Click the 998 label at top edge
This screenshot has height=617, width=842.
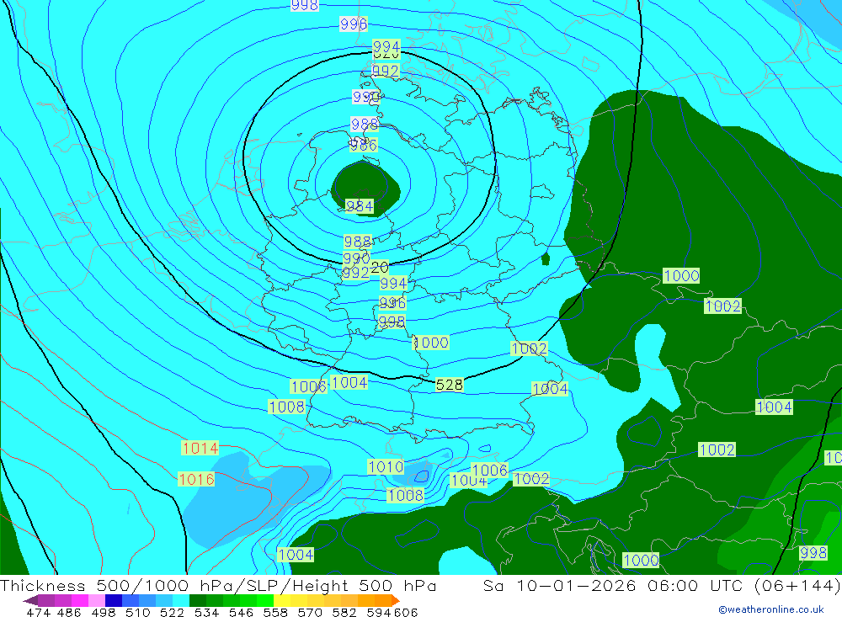coord(305,5)
